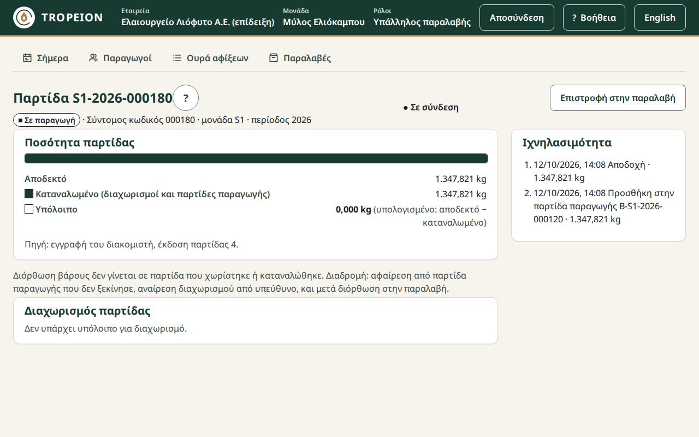
Task: Click the white Υπόλοιπο legend swatch
Action: pyautogui.click(x=29, y=209)
